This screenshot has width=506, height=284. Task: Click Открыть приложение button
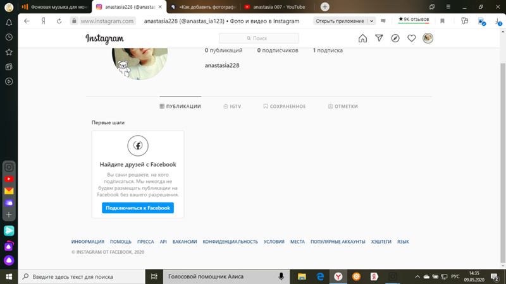point(340,21)
